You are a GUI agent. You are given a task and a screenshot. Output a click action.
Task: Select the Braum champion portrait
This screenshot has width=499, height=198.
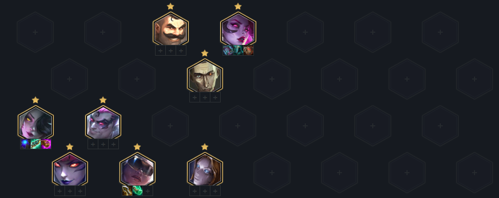[x=171, y=29]
